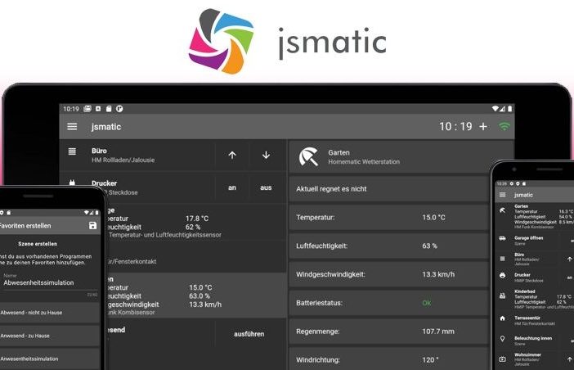Tap 'Terrassentür' entry on right phone
This screenshot has width=574, height=370.
tap(527, 318)
